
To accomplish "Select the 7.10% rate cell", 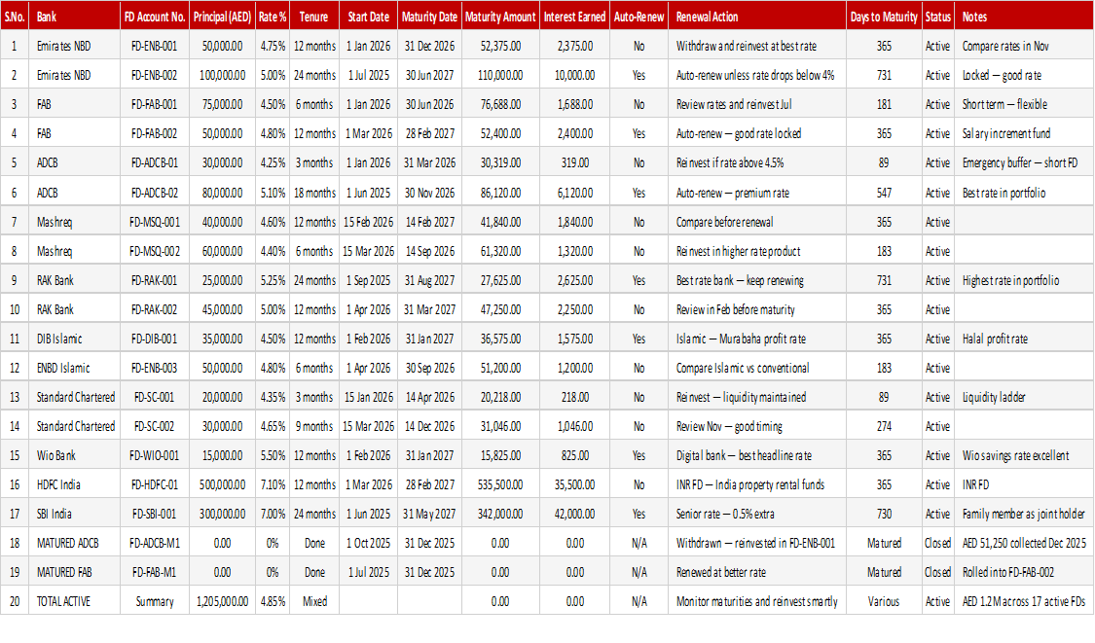I will pyautogui.click(x=273, y=484).
